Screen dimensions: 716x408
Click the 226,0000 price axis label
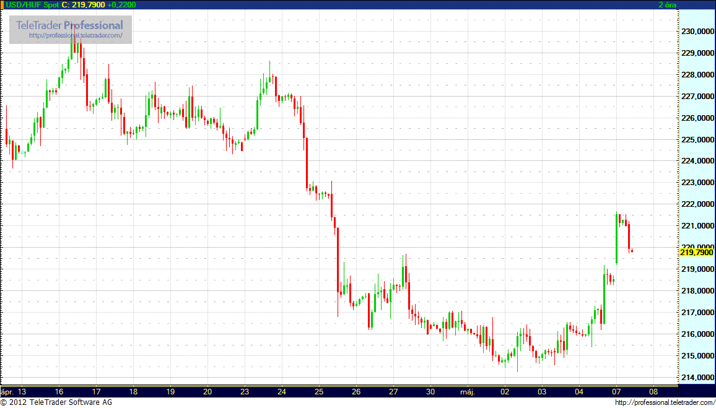tap(697, 118)
